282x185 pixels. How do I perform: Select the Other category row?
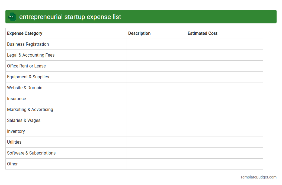pos(12,164)
